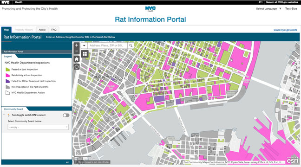Open the Select Language dropdown
Image resolution: width=301 pixels, height=167 pixels.
[x=268, y=9]
